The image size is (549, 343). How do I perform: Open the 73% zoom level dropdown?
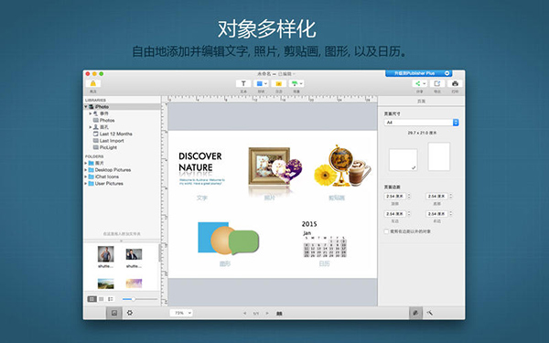[x=181, y=313]
